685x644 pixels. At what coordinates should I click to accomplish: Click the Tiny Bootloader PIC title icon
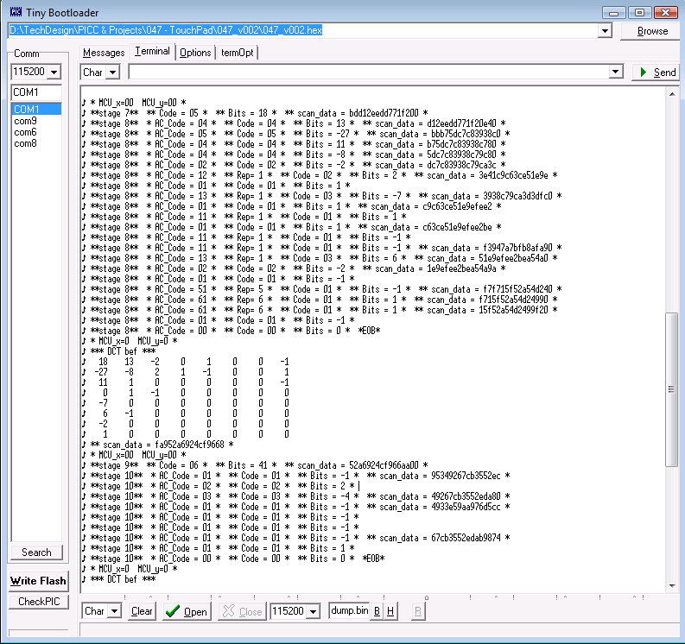click(x=16, y=12)
